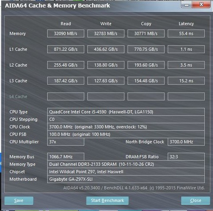Start the benchmark run
This screenshot has width=213, height=211.
point(107,200)
